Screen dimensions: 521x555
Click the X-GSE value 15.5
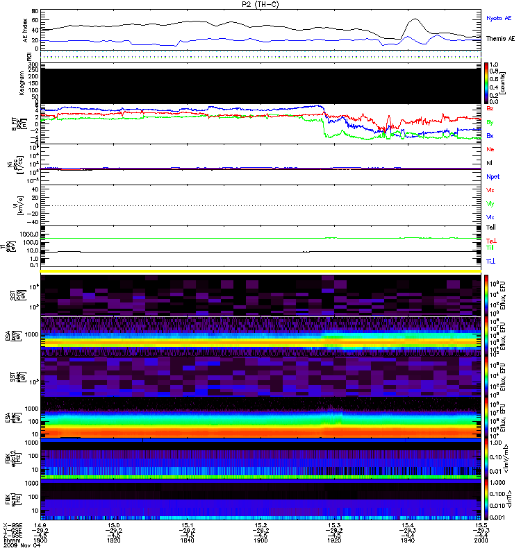click(x=481, y=525)
